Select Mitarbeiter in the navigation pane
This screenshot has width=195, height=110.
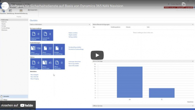click(x=4, y=30)
